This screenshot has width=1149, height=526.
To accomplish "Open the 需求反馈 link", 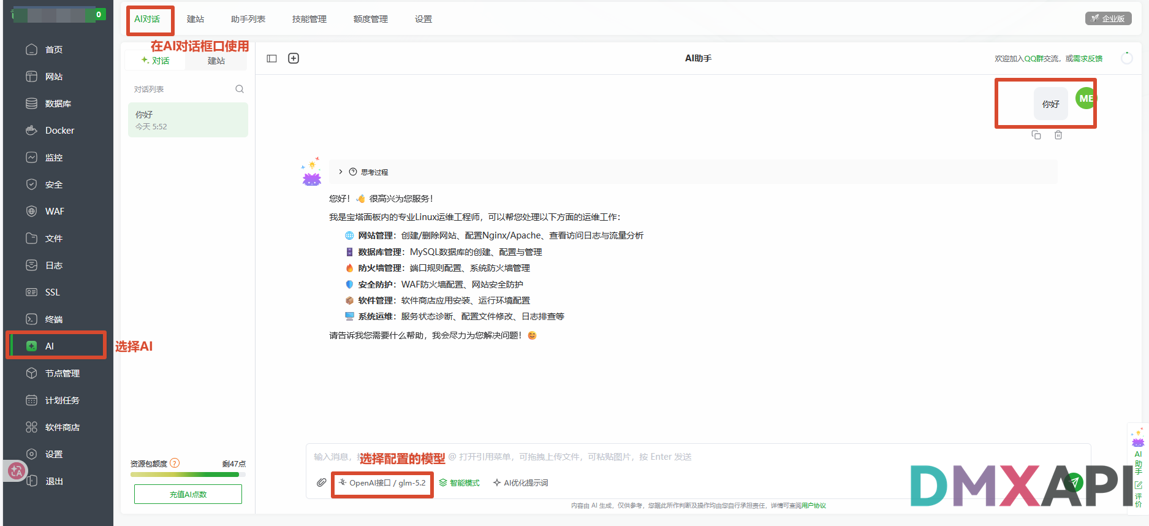I will click(x=1088, y=58).
